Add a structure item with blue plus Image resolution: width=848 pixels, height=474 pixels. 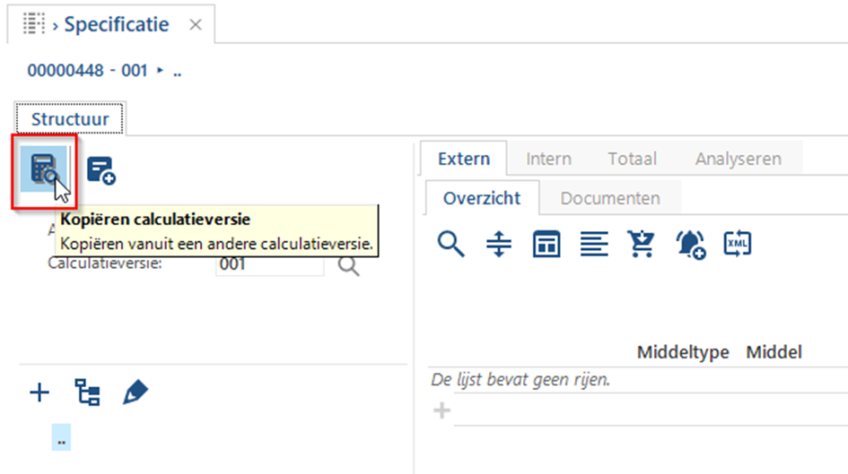(39, 392)
